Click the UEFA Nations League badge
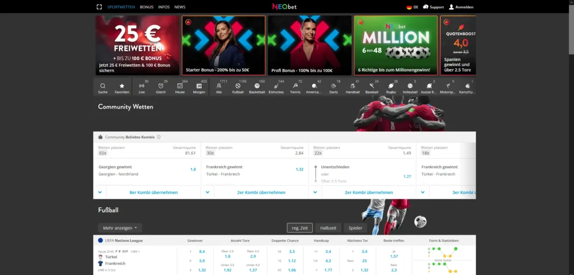 tap(100, 241)
